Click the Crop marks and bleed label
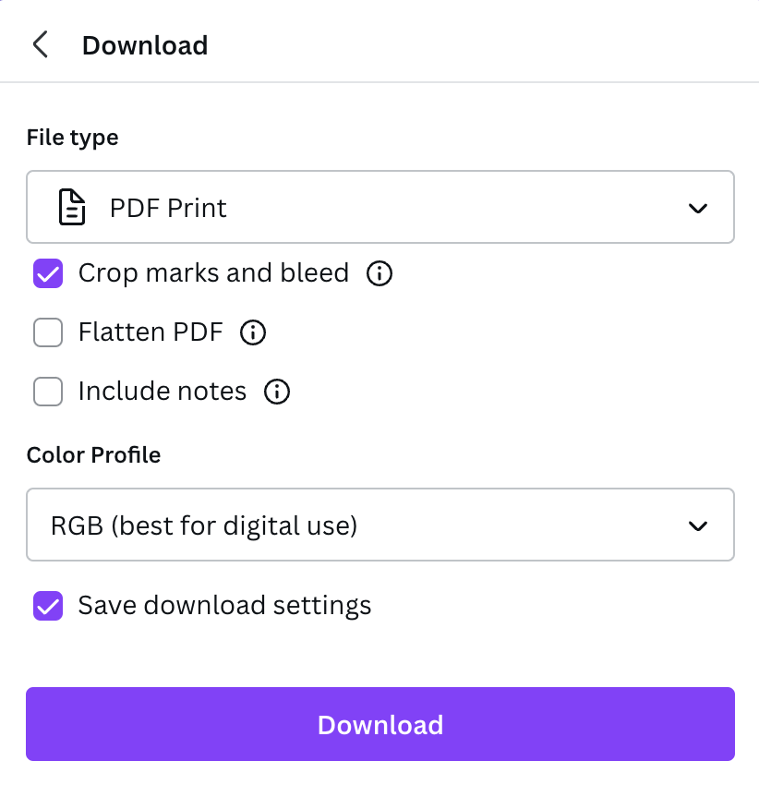 pyautogui.click(x=214, y=273)
